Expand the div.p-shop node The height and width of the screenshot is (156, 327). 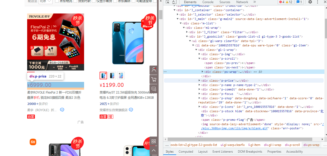[x=199, y=98]
